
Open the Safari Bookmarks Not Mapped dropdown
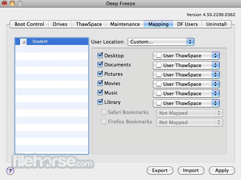pyautogui.click(x=189, y=113)
